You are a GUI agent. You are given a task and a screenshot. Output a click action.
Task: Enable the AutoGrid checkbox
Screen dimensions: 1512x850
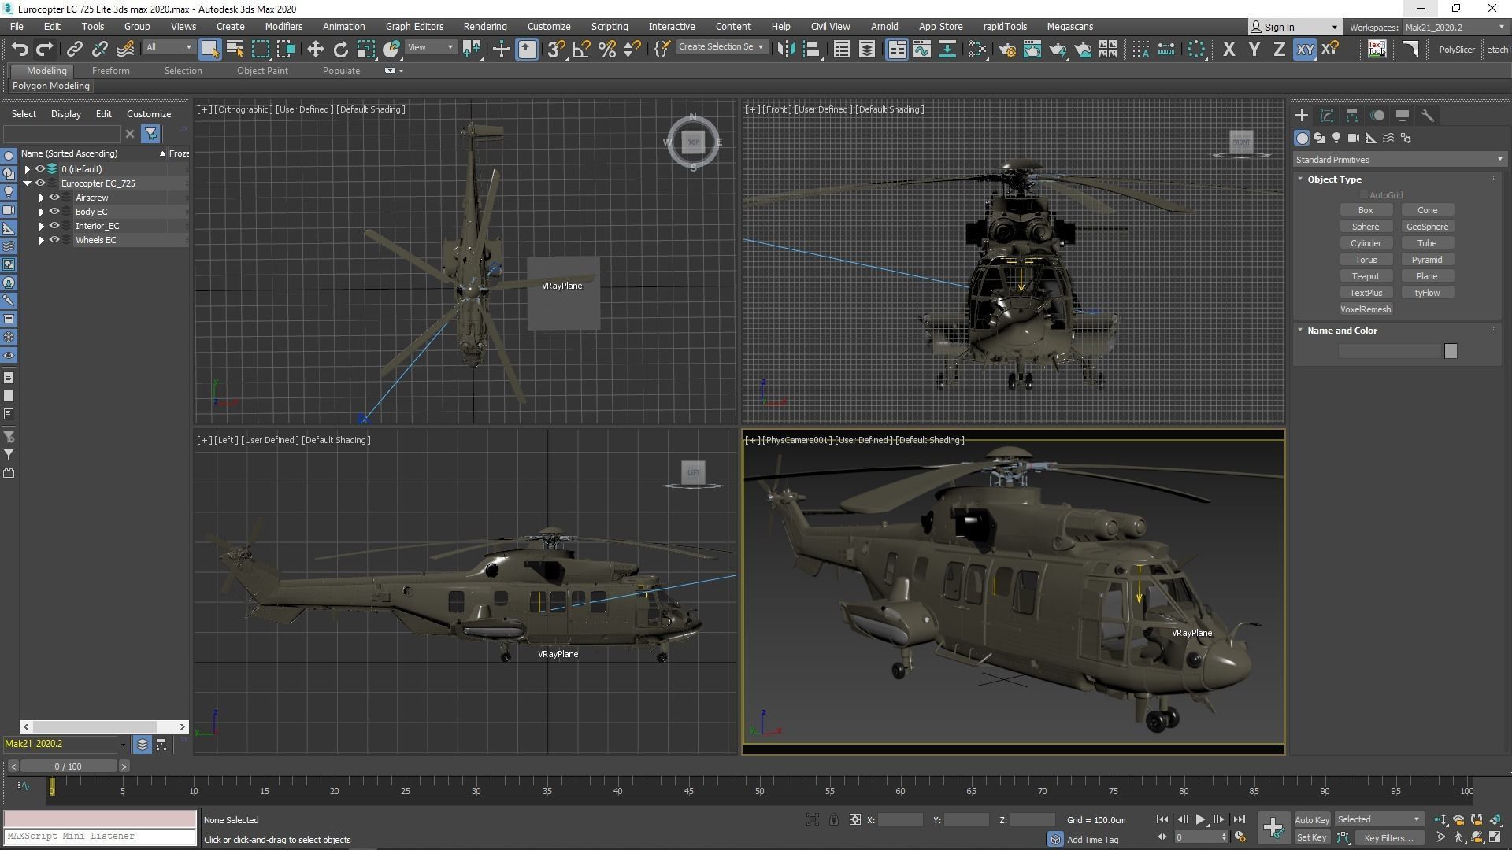[x=1363, y=195]
